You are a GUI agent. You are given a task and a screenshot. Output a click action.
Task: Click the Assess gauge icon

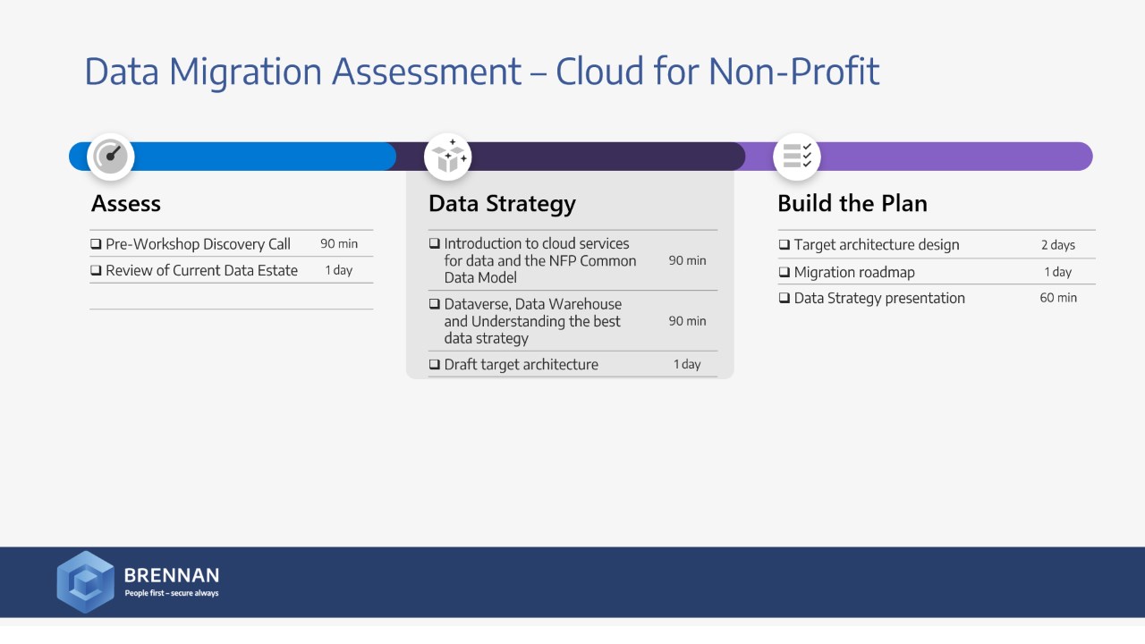point(111,157)
